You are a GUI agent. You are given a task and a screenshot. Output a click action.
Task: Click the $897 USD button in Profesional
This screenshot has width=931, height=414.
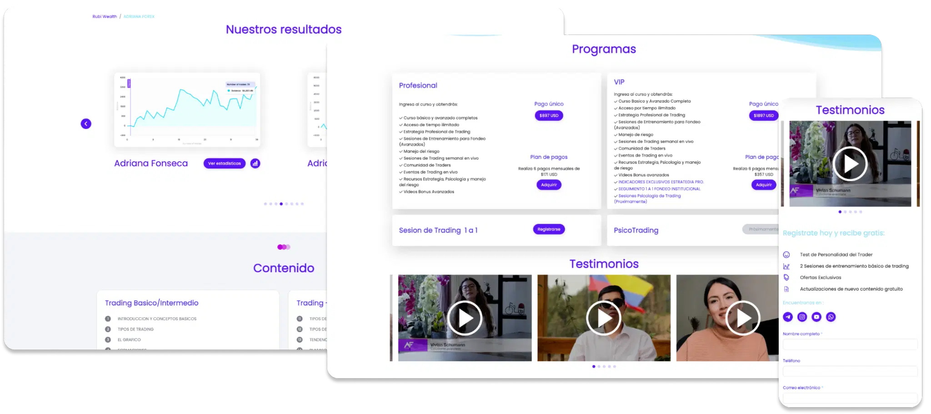[549, 116]
